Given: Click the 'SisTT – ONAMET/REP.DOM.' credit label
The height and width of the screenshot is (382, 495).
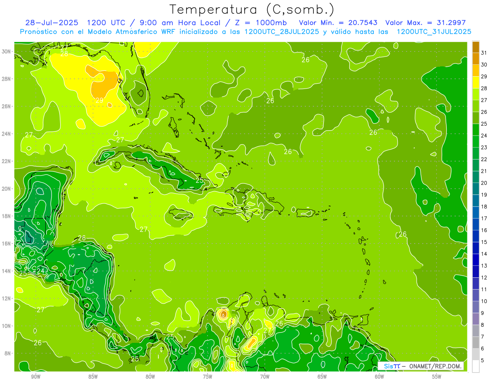Looking at the screenshot, I should tap(421, 366).
